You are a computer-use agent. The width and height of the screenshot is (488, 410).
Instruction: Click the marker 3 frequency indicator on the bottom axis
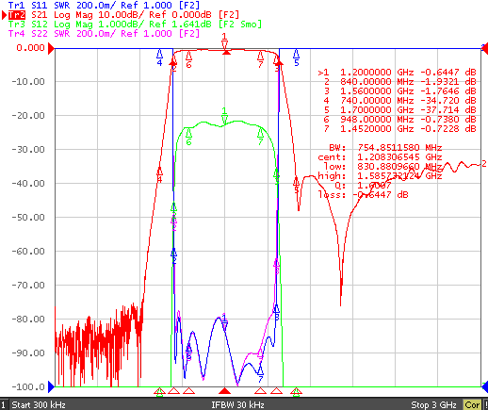click(276, 391)
